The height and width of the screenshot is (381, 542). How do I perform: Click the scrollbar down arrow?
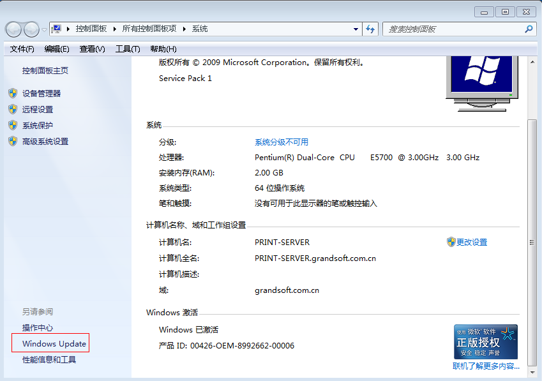click(532, 372)
